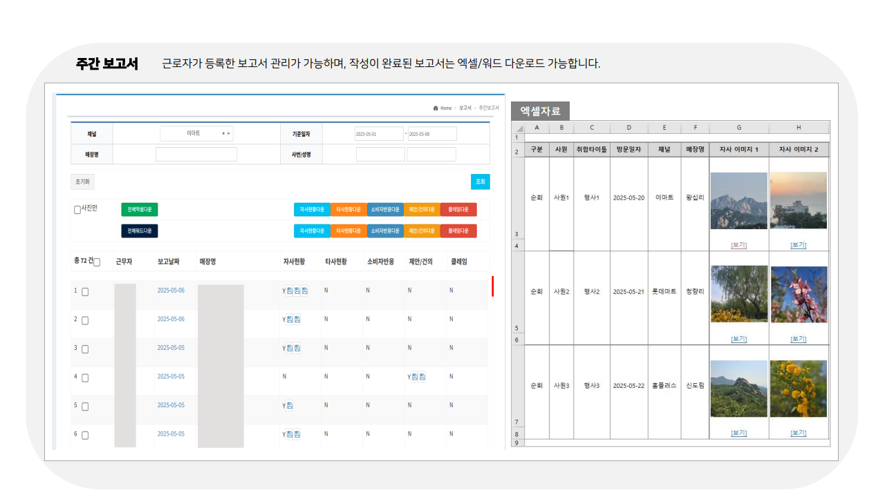Open the attachment icon in row 4 제안/건의 column
The image size is (885, 497).
[x=416, y=377]
